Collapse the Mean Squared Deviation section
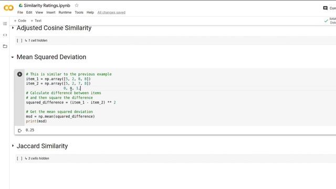The width and height of the screenshot is (336, 189). [x=13, y=57]
